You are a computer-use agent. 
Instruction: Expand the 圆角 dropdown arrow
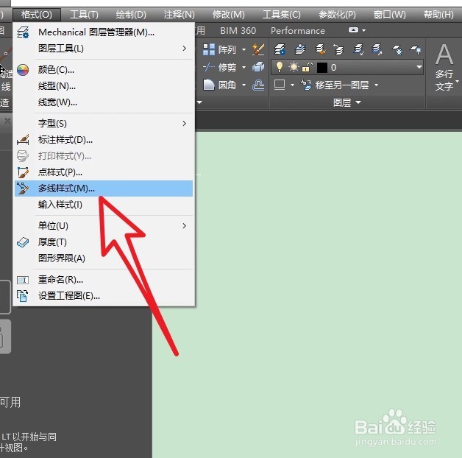(x=244, y=85)
